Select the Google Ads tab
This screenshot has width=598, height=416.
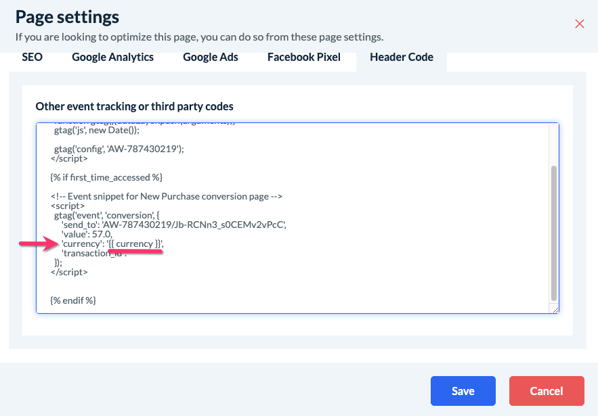point(210,57)
